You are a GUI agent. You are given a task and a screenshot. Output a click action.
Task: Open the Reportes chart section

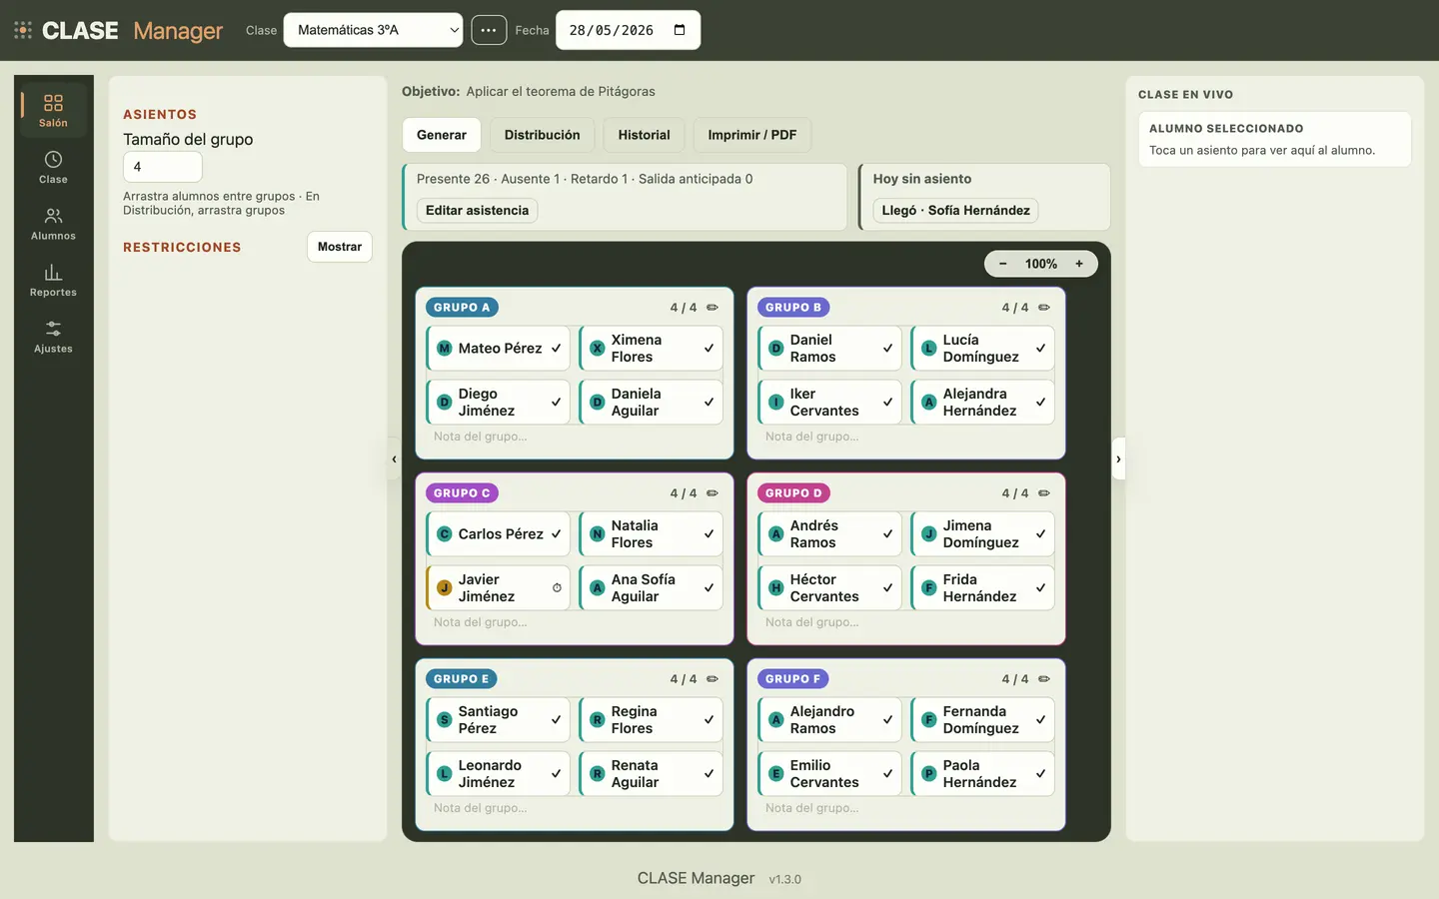[53, 280]
